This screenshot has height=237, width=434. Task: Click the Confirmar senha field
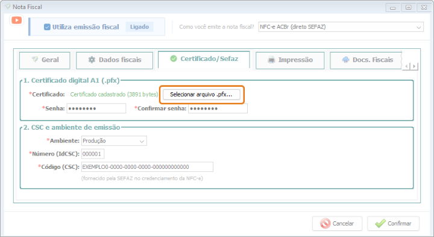218,109
